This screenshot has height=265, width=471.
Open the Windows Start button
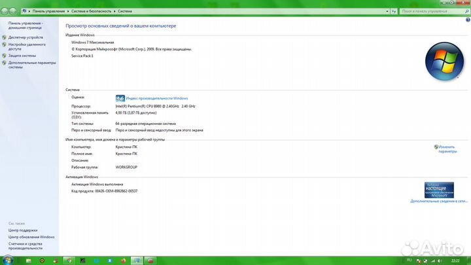coord(7,260)
